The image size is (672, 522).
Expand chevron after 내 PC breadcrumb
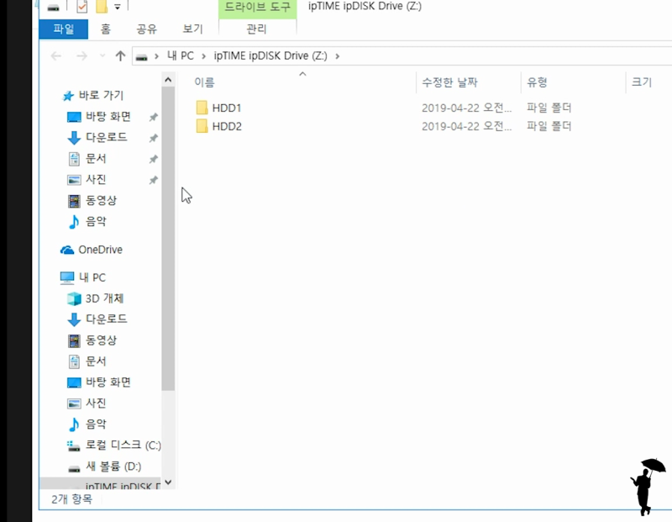(x=203, y=56)
